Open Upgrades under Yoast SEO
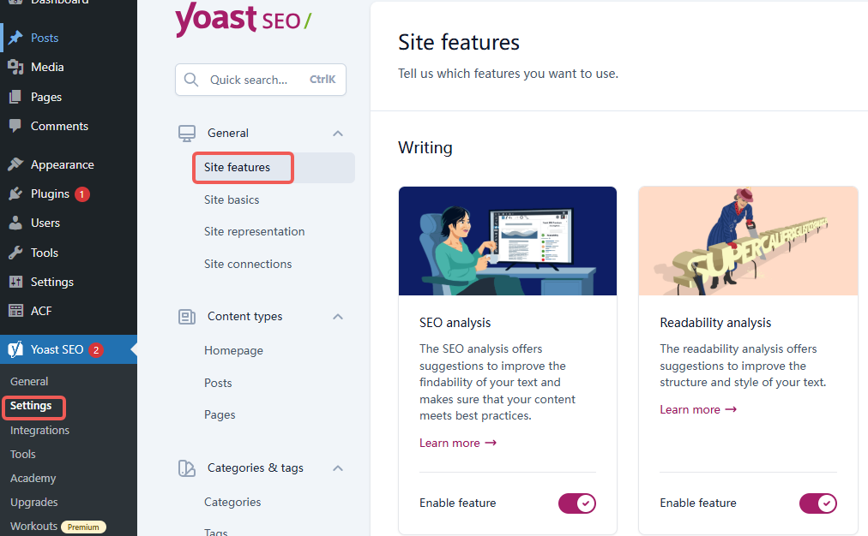The image size is (868, 536). click(33, 503)
